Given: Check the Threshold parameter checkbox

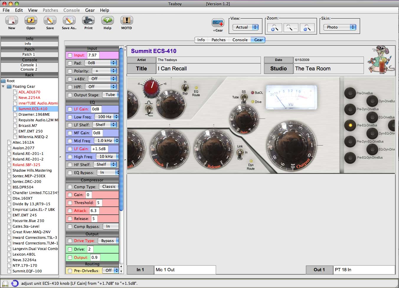Looking at the screenshot, I should pos(70,203).
